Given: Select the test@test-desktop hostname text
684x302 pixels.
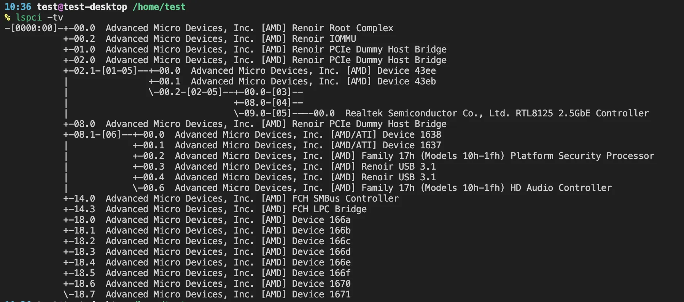Looking at the screenshot, I should point(82,7).
